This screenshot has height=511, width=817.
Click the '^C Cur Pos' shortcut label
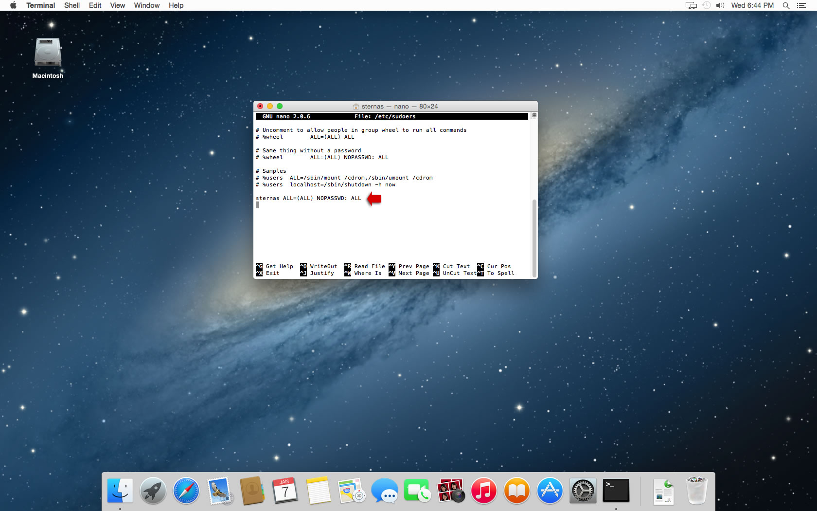click(x=494, y=266)
